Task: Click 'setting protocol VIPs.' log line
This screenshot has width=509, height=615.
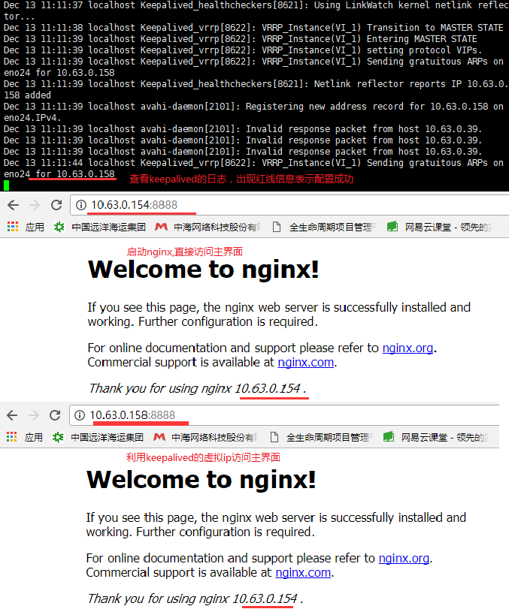Action: [243, 50]
